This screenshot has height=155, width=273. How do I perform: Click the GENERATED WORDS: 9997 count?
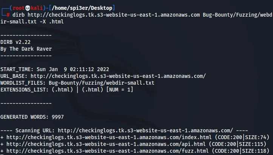(35, 117)
